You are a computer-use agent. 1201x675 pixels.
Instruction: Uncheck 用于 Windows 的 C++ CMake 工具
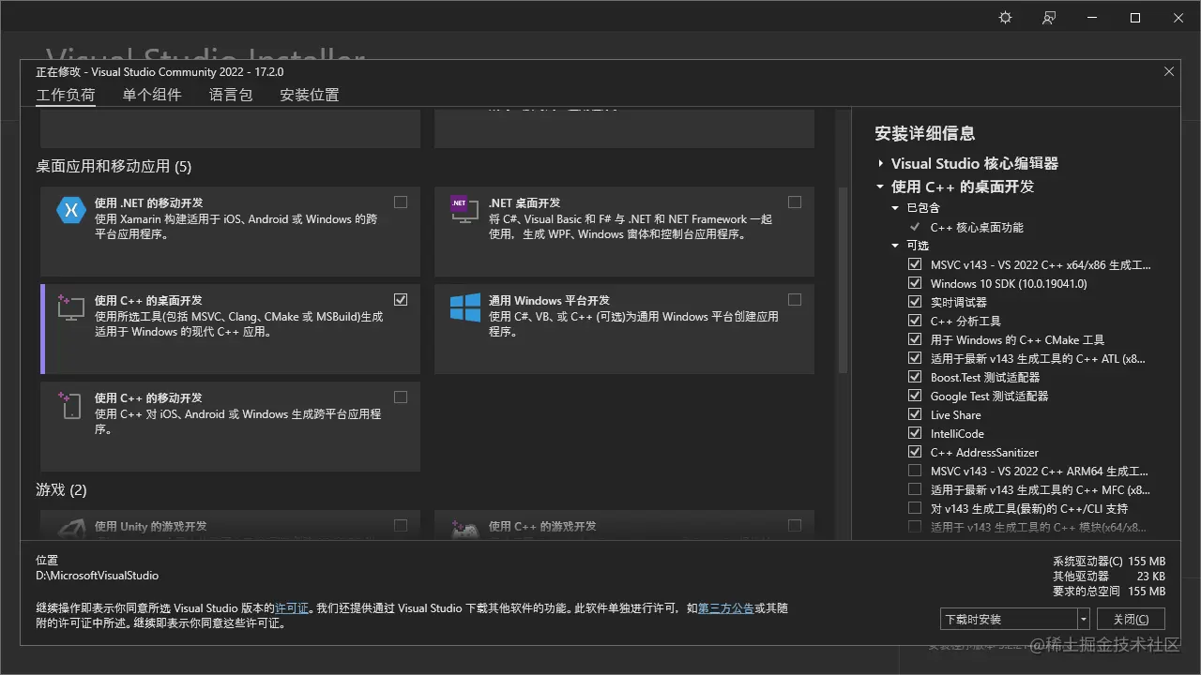pyautogui.click(x=915, y=339)
